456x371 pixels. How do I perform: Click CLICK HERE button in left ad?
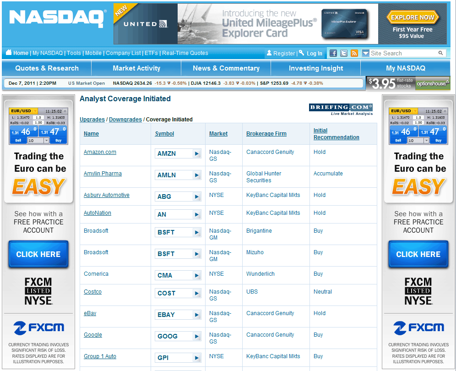click(x=38, y=254)
